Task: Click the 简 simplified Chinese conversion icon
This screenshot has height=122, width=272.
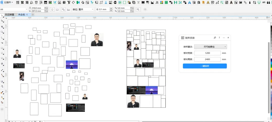Action: (x=27, y=3)
